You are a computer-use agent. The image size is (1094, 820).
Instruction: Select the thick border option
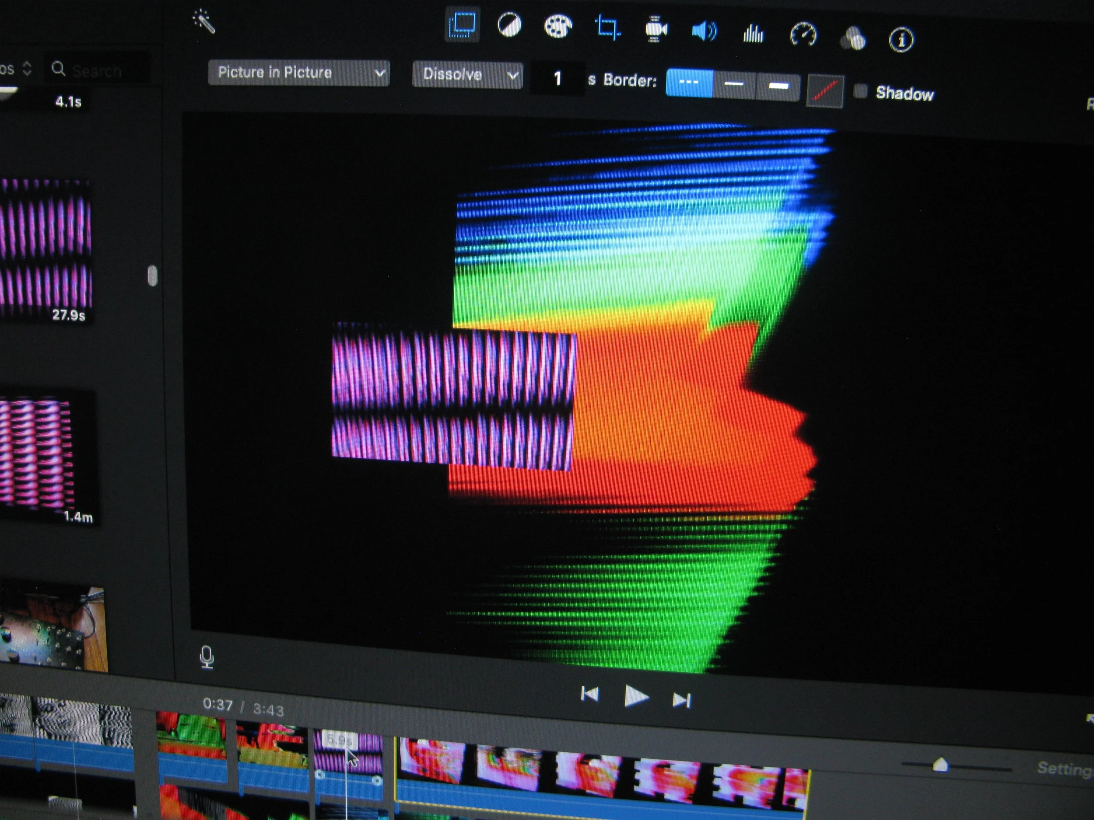(x=778, y=87)
